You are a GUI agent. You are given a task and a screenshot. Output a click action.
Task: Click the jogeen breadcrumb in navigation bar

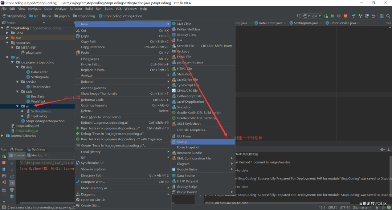[62, 16]
